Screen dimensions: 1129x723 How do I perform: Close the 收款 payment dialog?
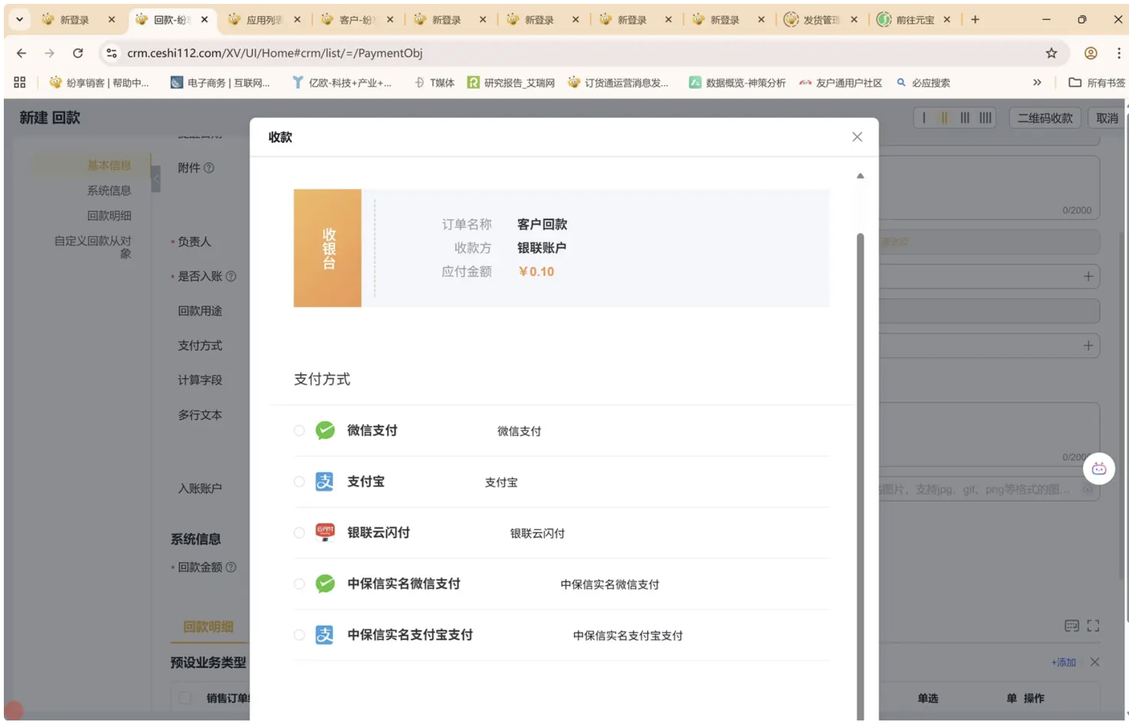click(857, 137)
